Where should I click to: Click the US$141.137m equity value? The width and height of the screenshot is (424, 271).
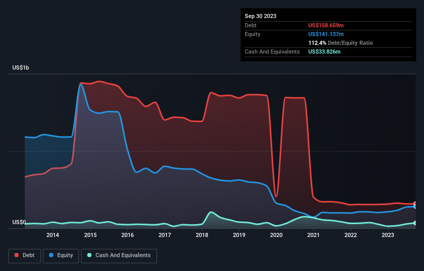(x=326, y=34)
